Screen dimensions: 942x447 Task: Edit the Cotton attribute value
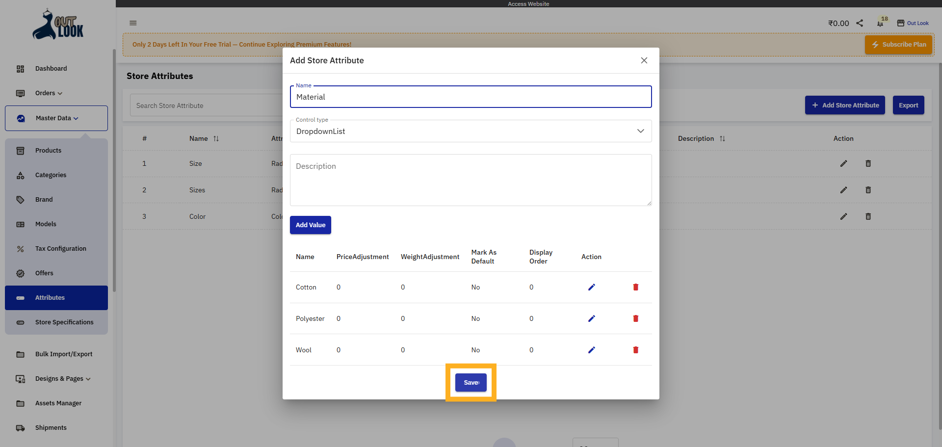(x=591, y=287)
